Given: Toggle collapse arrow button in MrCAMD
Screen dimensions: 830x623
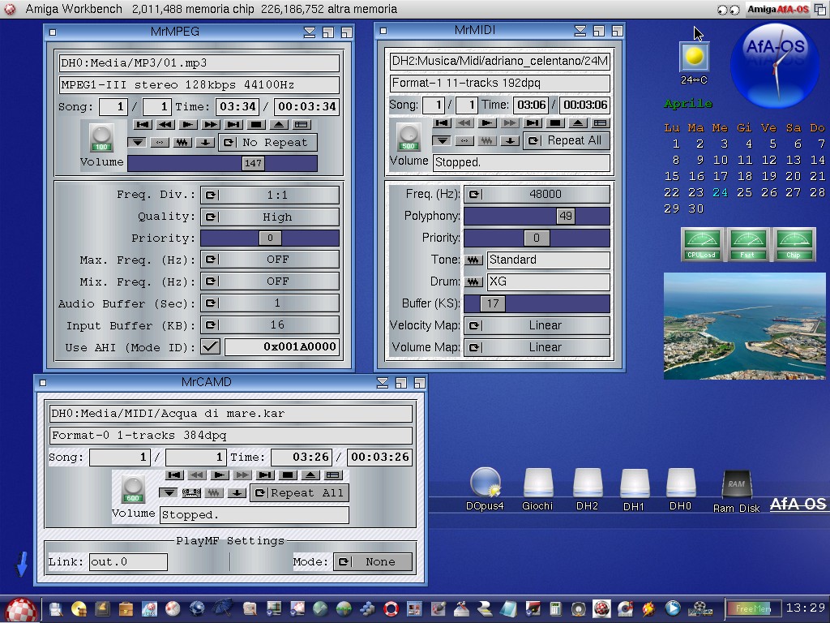Looking at the screenshot, I should 168,492.
